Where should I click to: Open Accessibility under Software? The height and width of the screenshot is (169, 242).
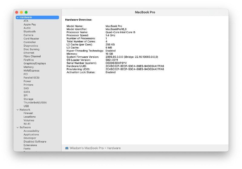coord(31,131)
